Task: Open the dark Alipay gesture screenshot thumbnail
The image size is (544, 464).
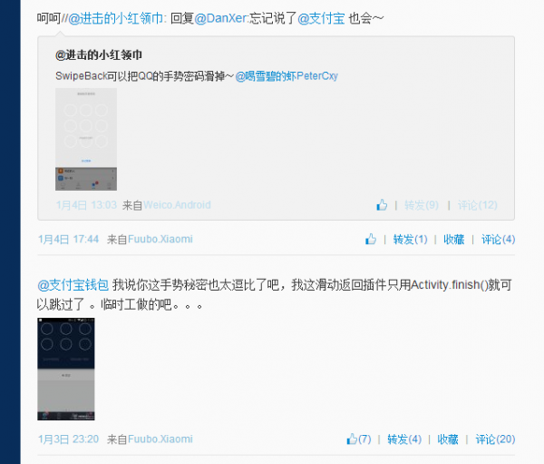Action: point(66,369)
